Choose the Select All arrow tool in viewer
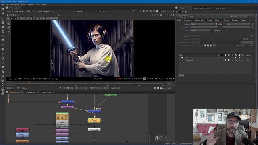258x145 pixels. click(x=8, y=23)
